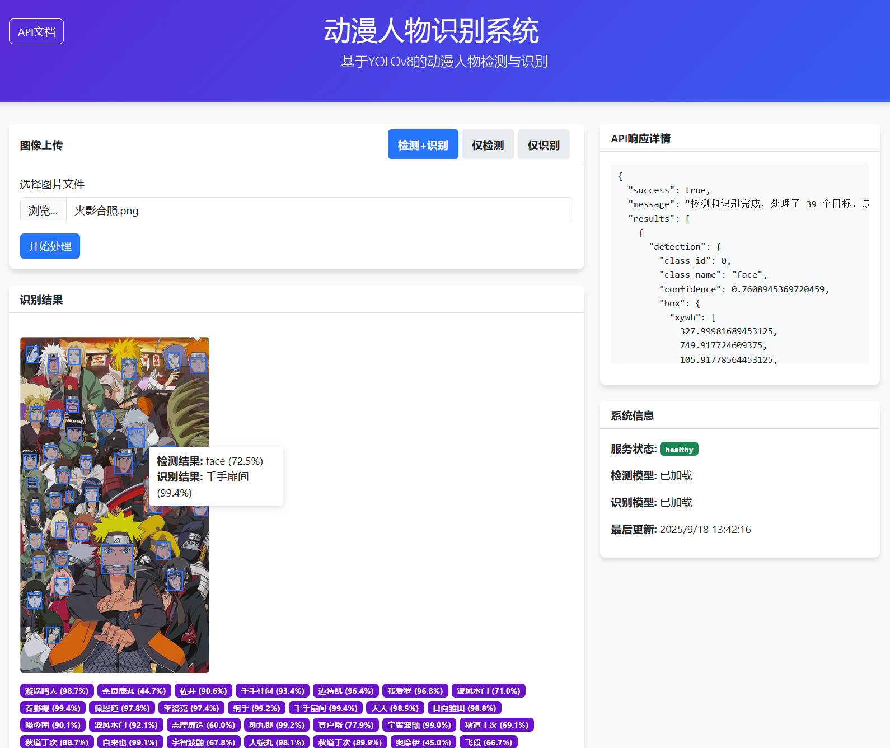
Task: Click the 佐井 (90.6%) tag
Action: [203, 691]
